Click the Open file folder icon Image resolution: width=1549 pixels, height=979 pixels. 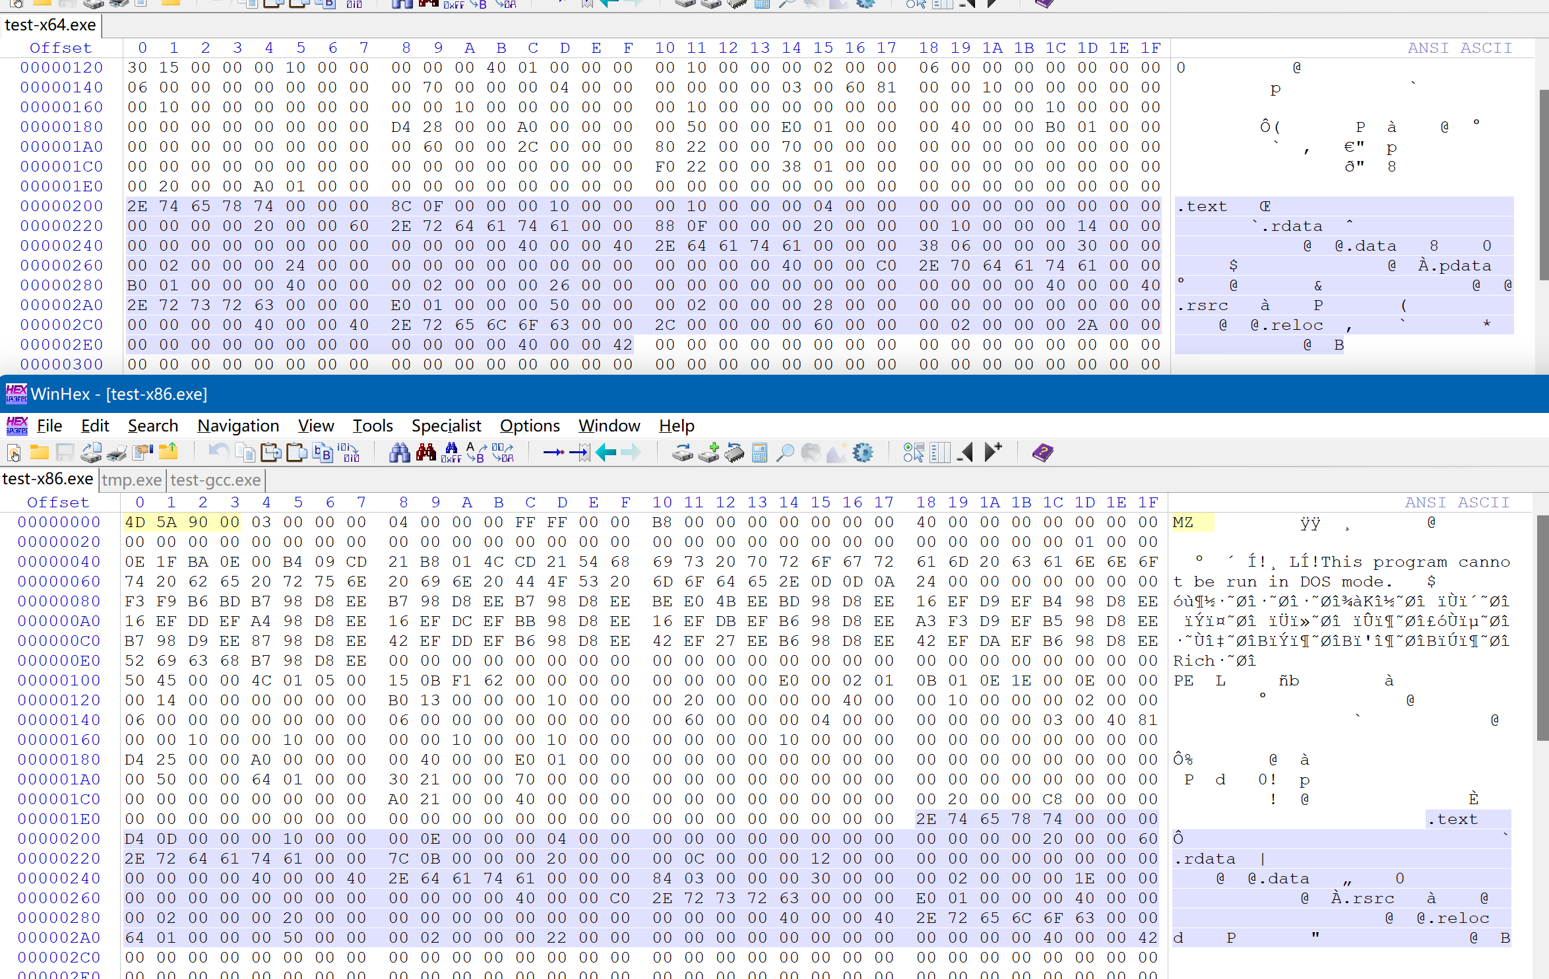coord(40,453)
